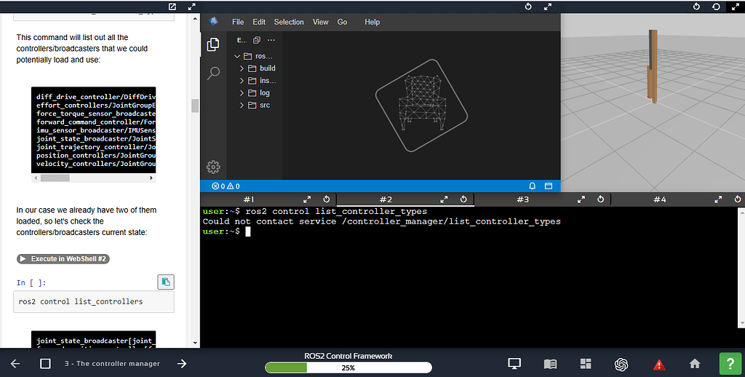Click the open book icon in the bottom bar
Screen dimensions: 745x377
[550, 364]
